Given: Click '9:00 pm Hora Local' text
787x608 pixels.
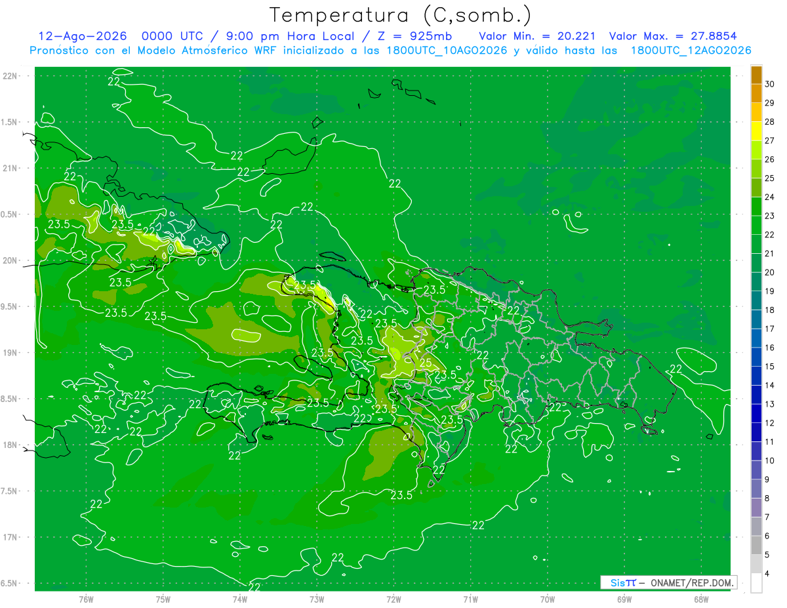Looking at the screenshot, I should [292, 36].
